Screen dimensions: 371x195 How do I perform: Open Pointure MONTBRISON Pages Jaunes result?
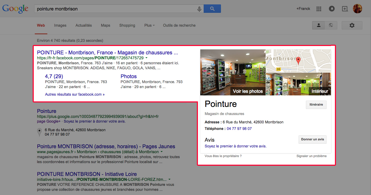(x=106, y=146)
